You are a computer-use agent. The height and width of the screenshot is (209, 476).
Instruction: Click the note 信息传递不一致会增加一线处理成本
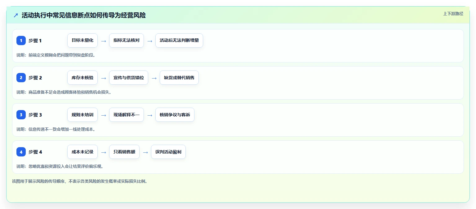click(56, 129)
